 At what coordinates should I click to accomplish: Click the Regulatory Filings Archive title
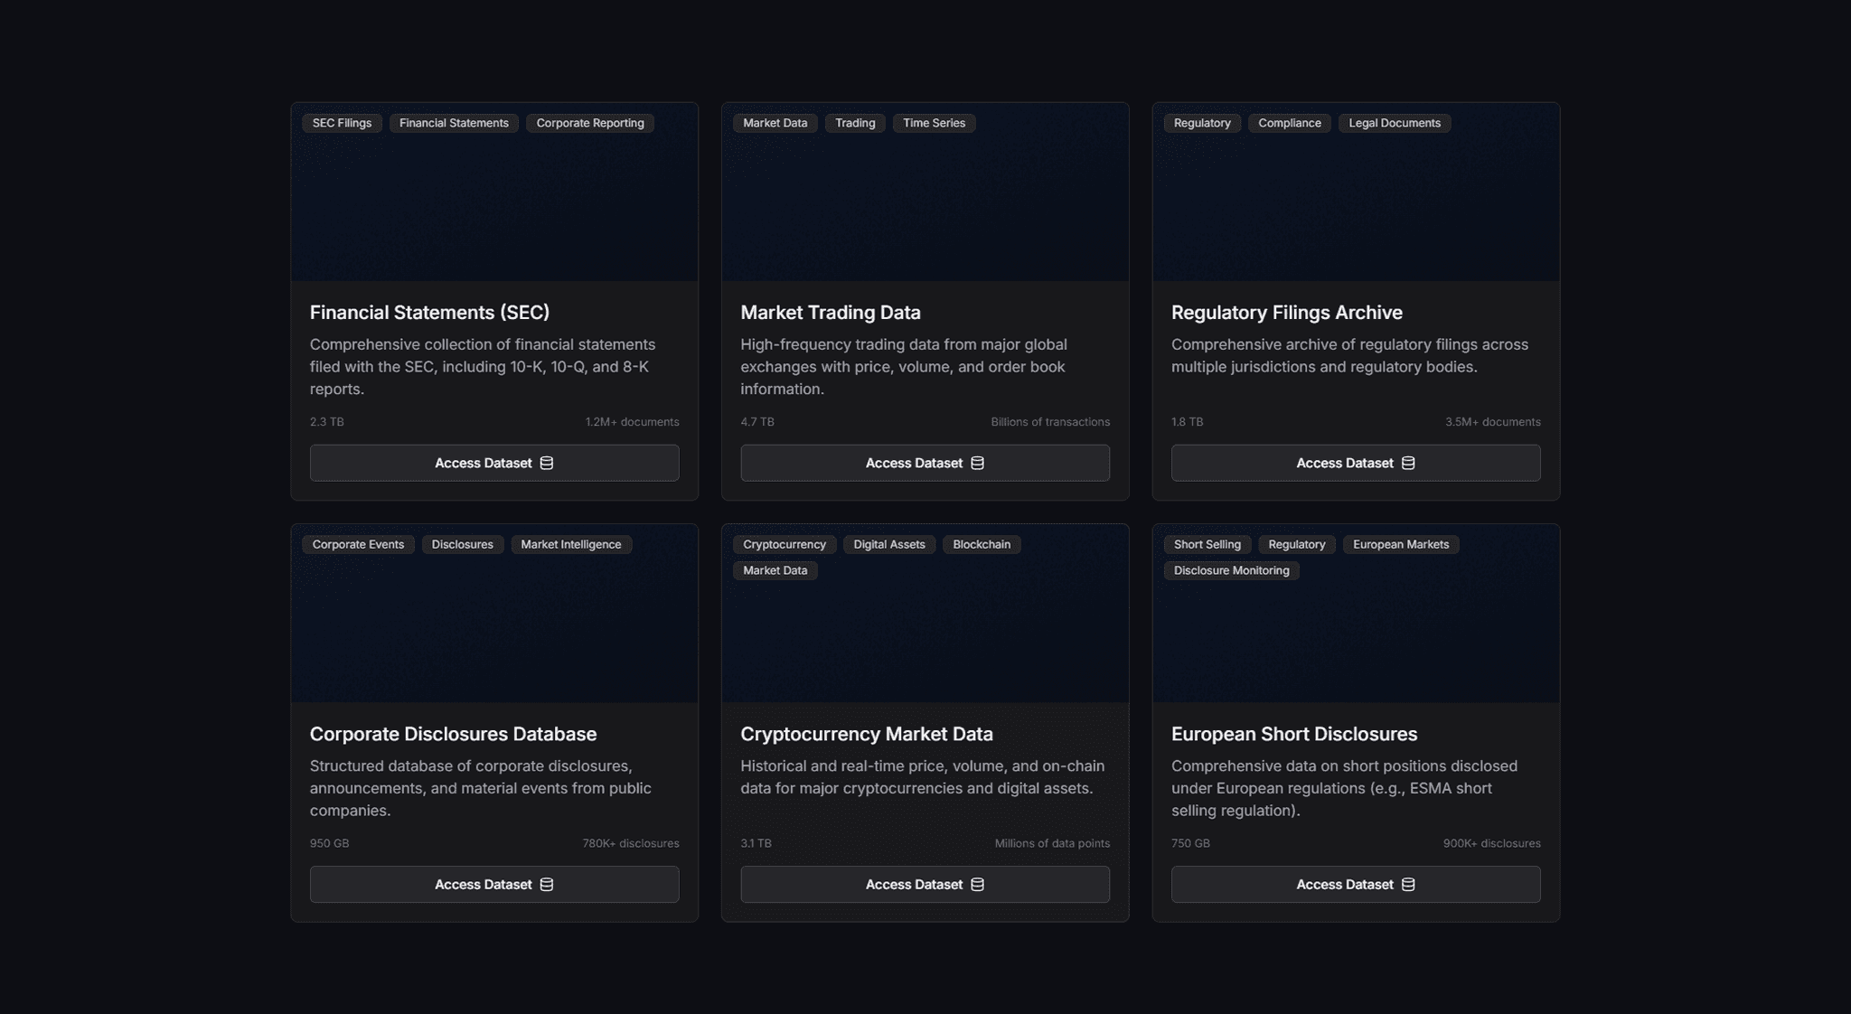coord(1287,313)
